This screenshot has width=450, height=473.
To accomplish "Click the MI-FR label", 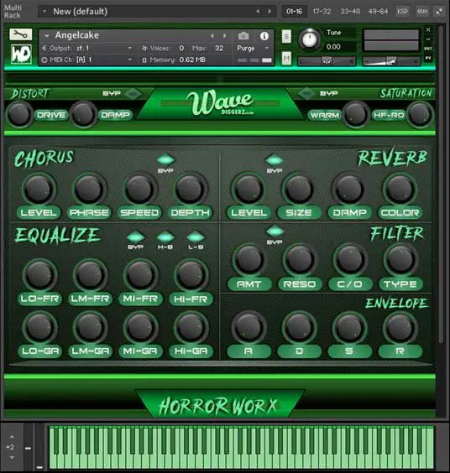I will (140, 299).
